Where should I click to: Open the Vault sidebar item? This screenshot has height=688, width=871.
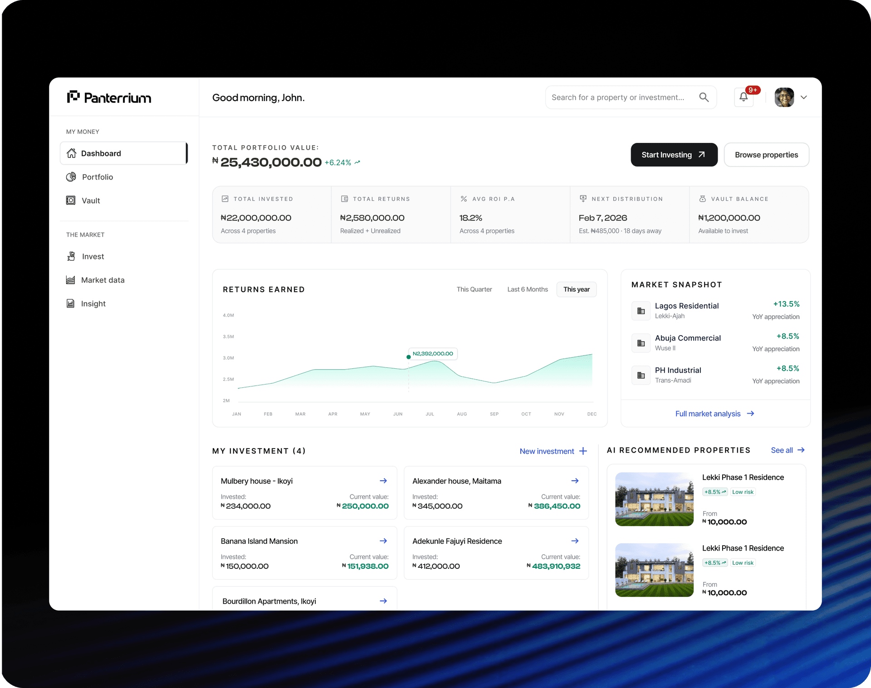click(x=90, y=200)
